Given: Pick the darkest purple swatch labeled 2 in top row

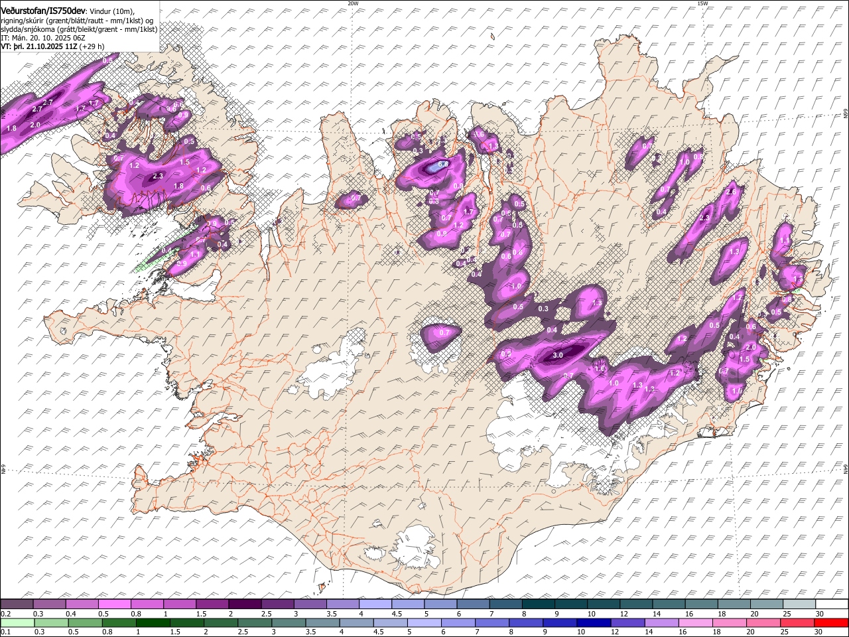Looking at the screenshot, I should pos(245,604).
